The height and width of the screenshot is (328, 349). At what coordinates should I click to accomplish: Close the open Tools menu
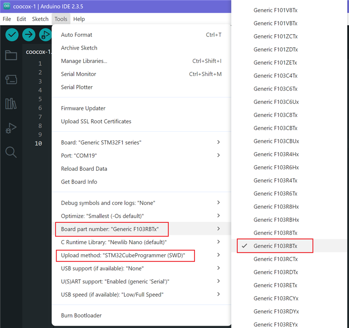click(x=61, y=19)
